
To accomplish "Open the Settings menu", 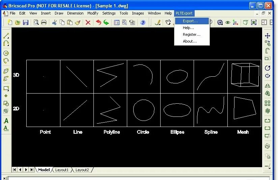I will (109, 13).
